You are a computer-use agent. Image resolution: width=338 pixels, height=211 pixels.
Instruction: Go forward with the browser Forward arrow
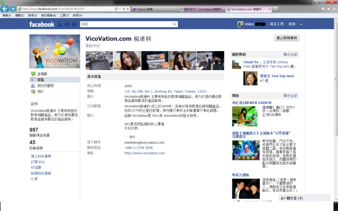point(13,9)
